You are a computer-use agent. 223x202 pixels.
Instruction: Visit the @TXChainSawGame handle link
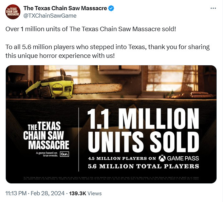(50, 16)
